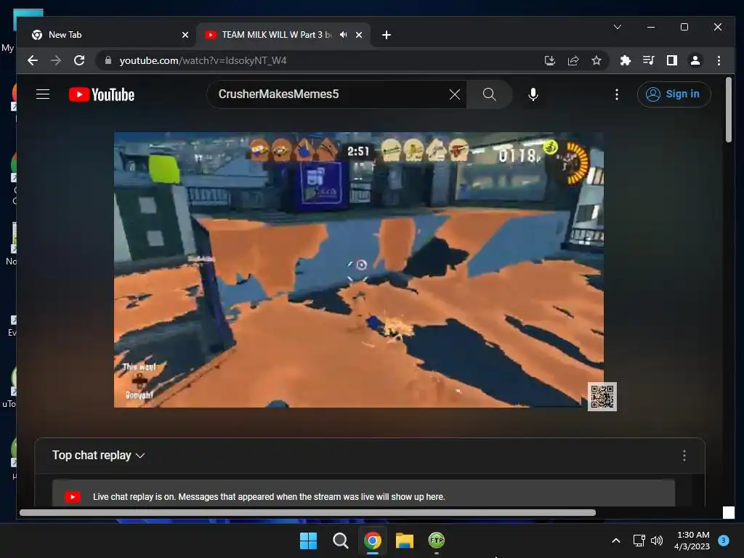744x558 pixels.
Task: Install app via address bar icon
Action: click(x=549, y=60)
